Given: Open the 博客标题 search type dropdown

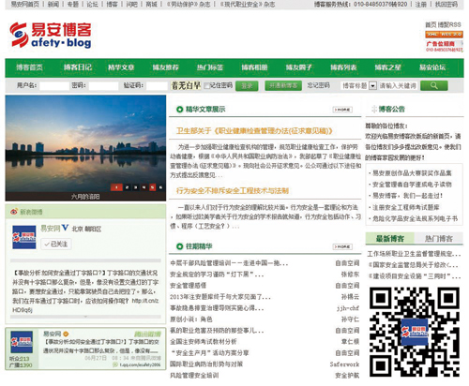Looking at the screenshot, I should pos(372,85).
